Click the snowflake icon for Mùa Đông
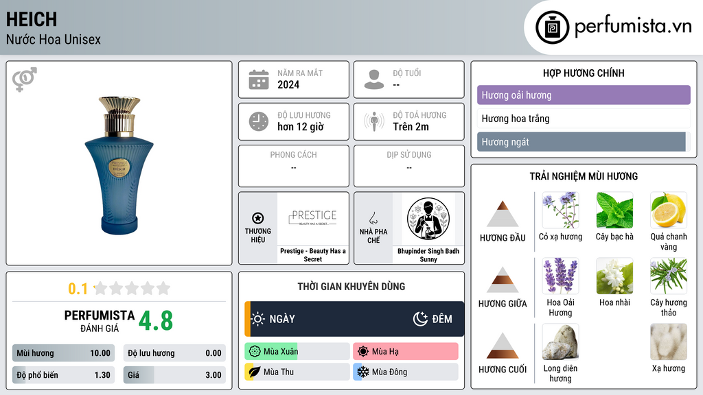The height and width of the screenshot is (395, 703). pos(363,372)
